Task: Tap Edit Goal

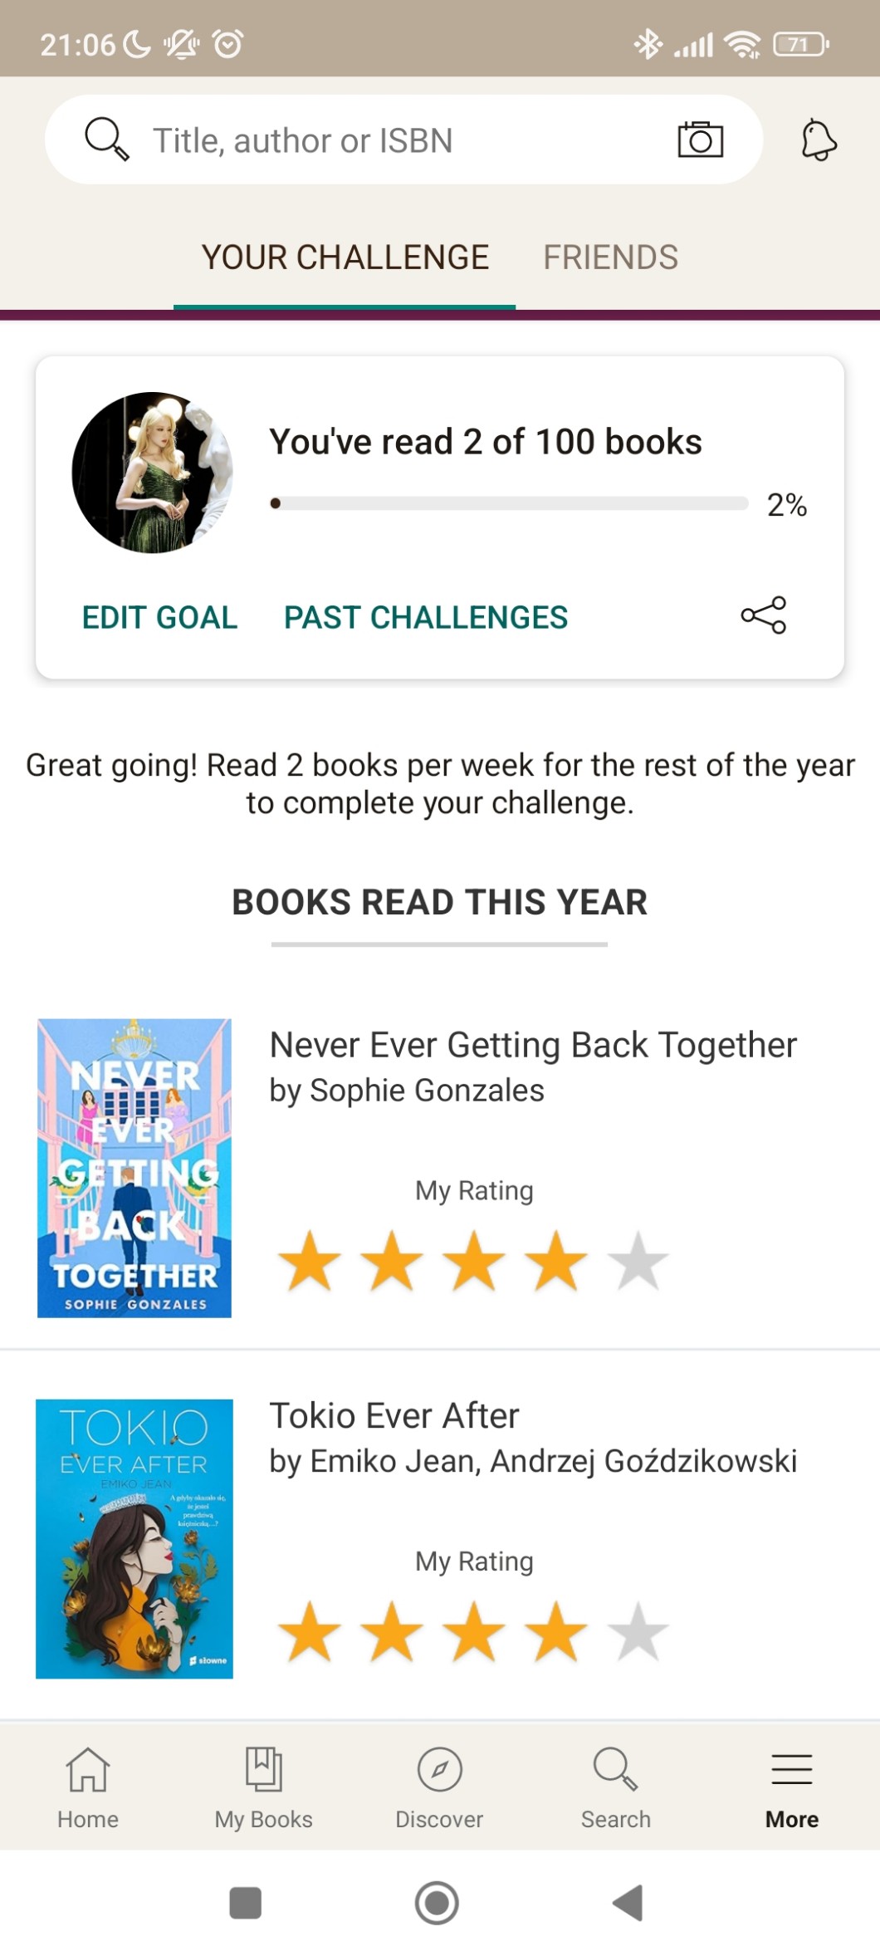Action: click(x=159, y=618)
